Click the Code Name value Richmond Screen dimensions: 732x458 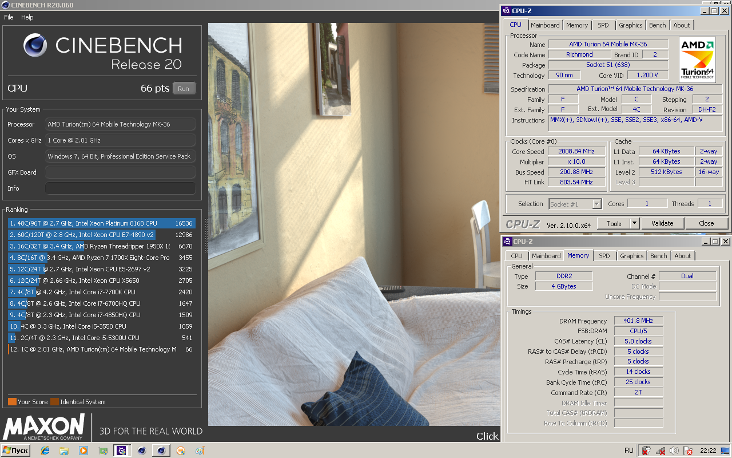pos(579,54)
